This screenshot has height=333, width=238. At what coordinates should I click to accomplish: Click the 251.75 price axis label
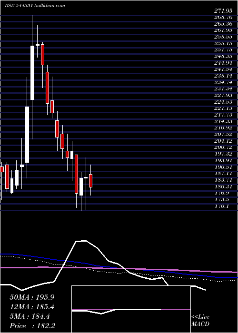pyautogui.click(x=223, y=49)
